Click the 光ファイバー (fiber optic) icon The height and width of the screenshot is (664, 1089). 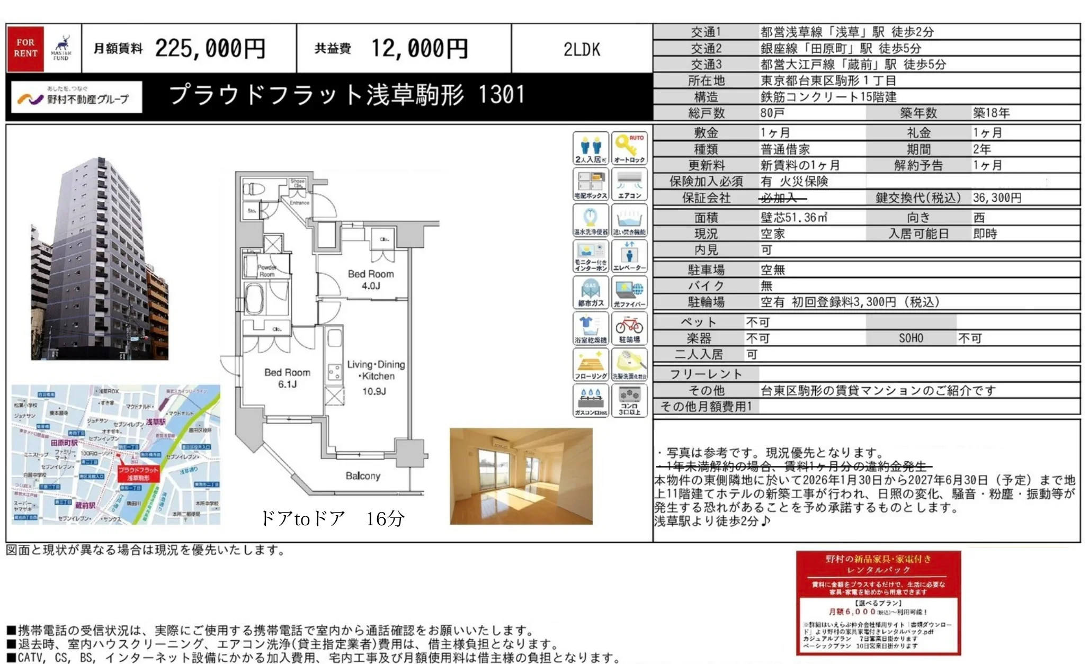630,291
